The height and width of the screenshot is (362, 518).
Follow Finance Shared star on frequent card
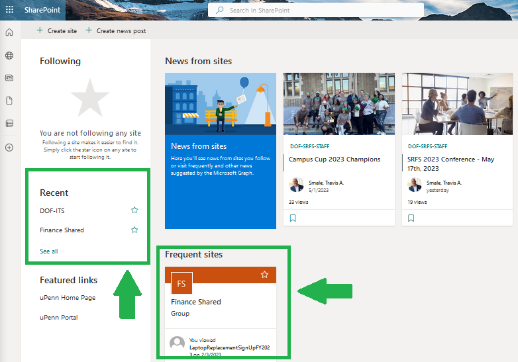264,275
